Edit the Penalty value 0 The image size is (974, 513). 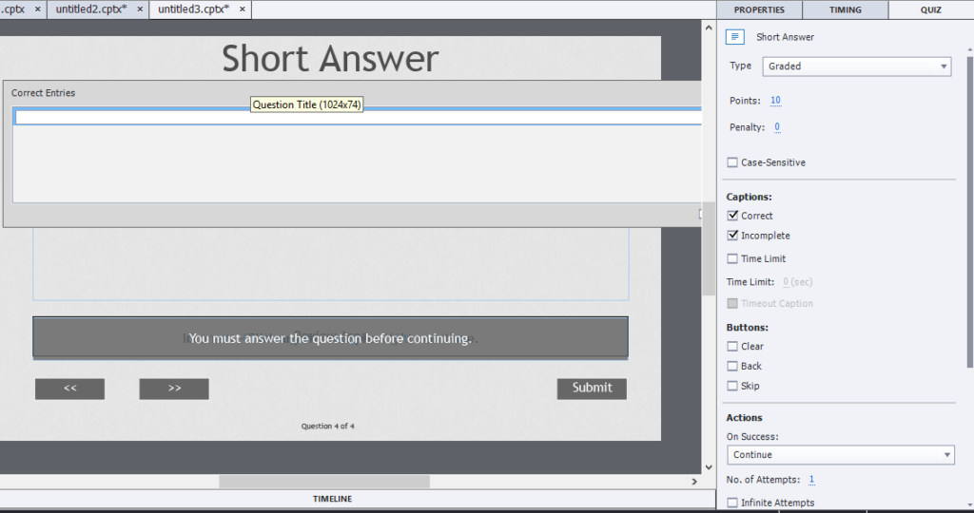[x=777, y=127]
